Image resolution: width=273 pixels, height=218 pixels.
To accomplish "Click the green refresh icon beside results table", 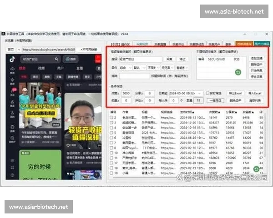I will 257,169.
